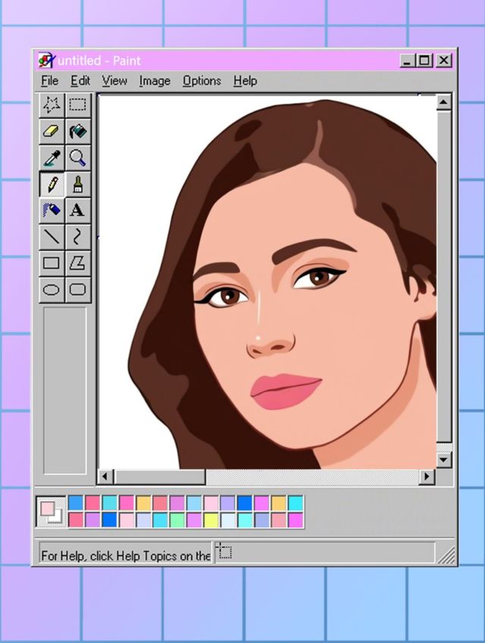Screen dimensions: 485x643
Task: Choose the Text tool
Action: (x=77, y=210)
